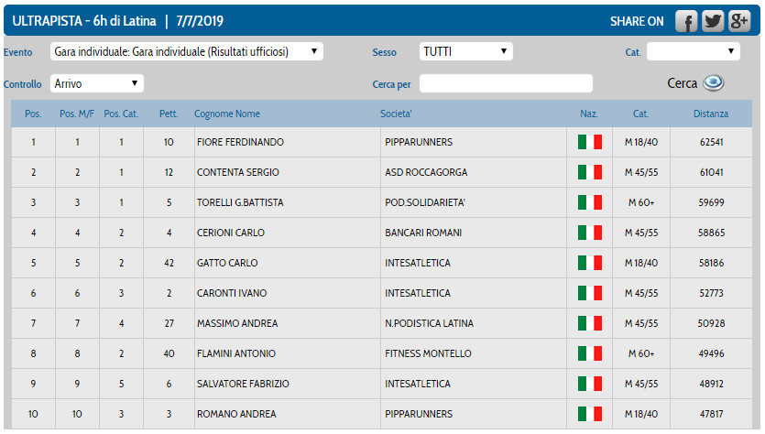Open runner CONTENTA SERGIO entry
The height and width of the screenshot is (434, 765).
point(238,172)
